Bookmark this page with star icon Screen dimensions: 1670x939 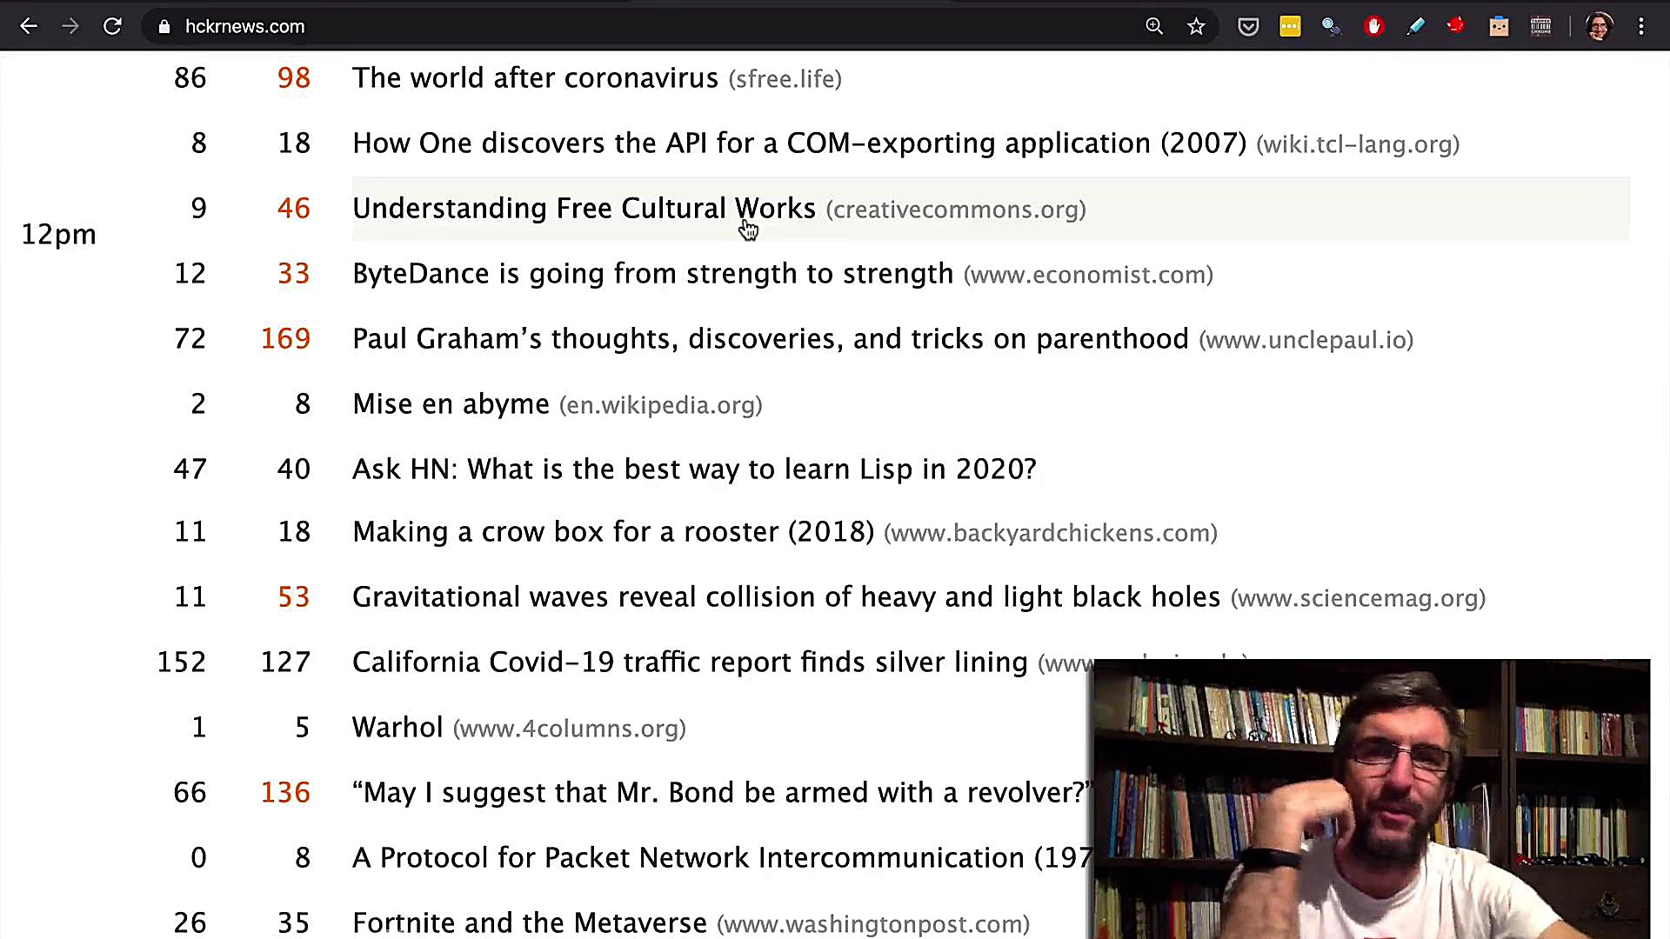pos(1196,26)
